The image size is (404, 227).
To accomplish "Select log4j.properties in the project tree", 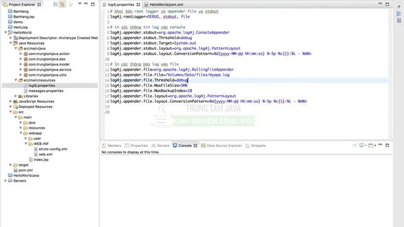I will pyautogui.click(x=42, y=86).
